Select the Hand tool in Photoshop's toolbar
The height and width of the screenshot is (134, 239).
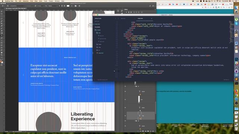pos(1,52)
